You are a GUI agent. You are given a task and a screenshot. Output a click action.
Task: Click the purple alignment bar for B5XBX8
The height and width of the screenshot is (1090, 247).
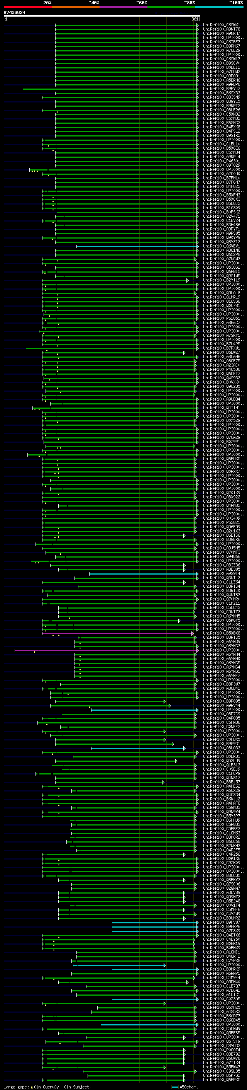coord(117,633)
